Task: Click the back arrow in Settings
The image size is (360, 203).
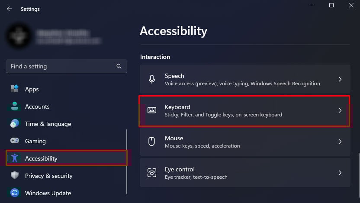Action: click(9, 9)
